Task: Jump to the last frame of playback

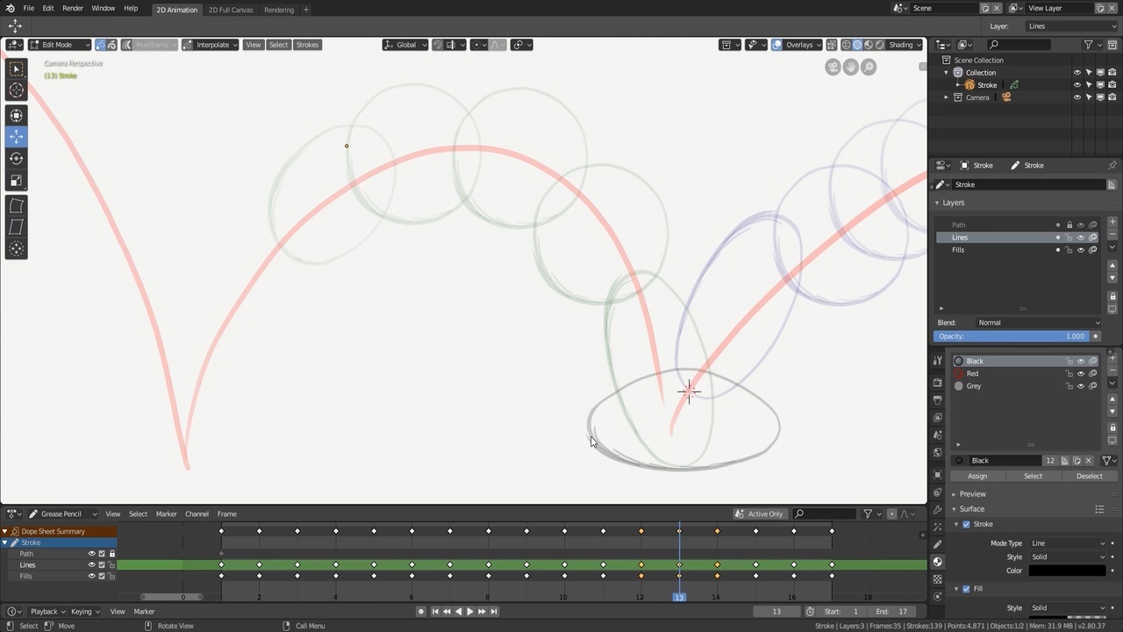Action: (494, 612)
